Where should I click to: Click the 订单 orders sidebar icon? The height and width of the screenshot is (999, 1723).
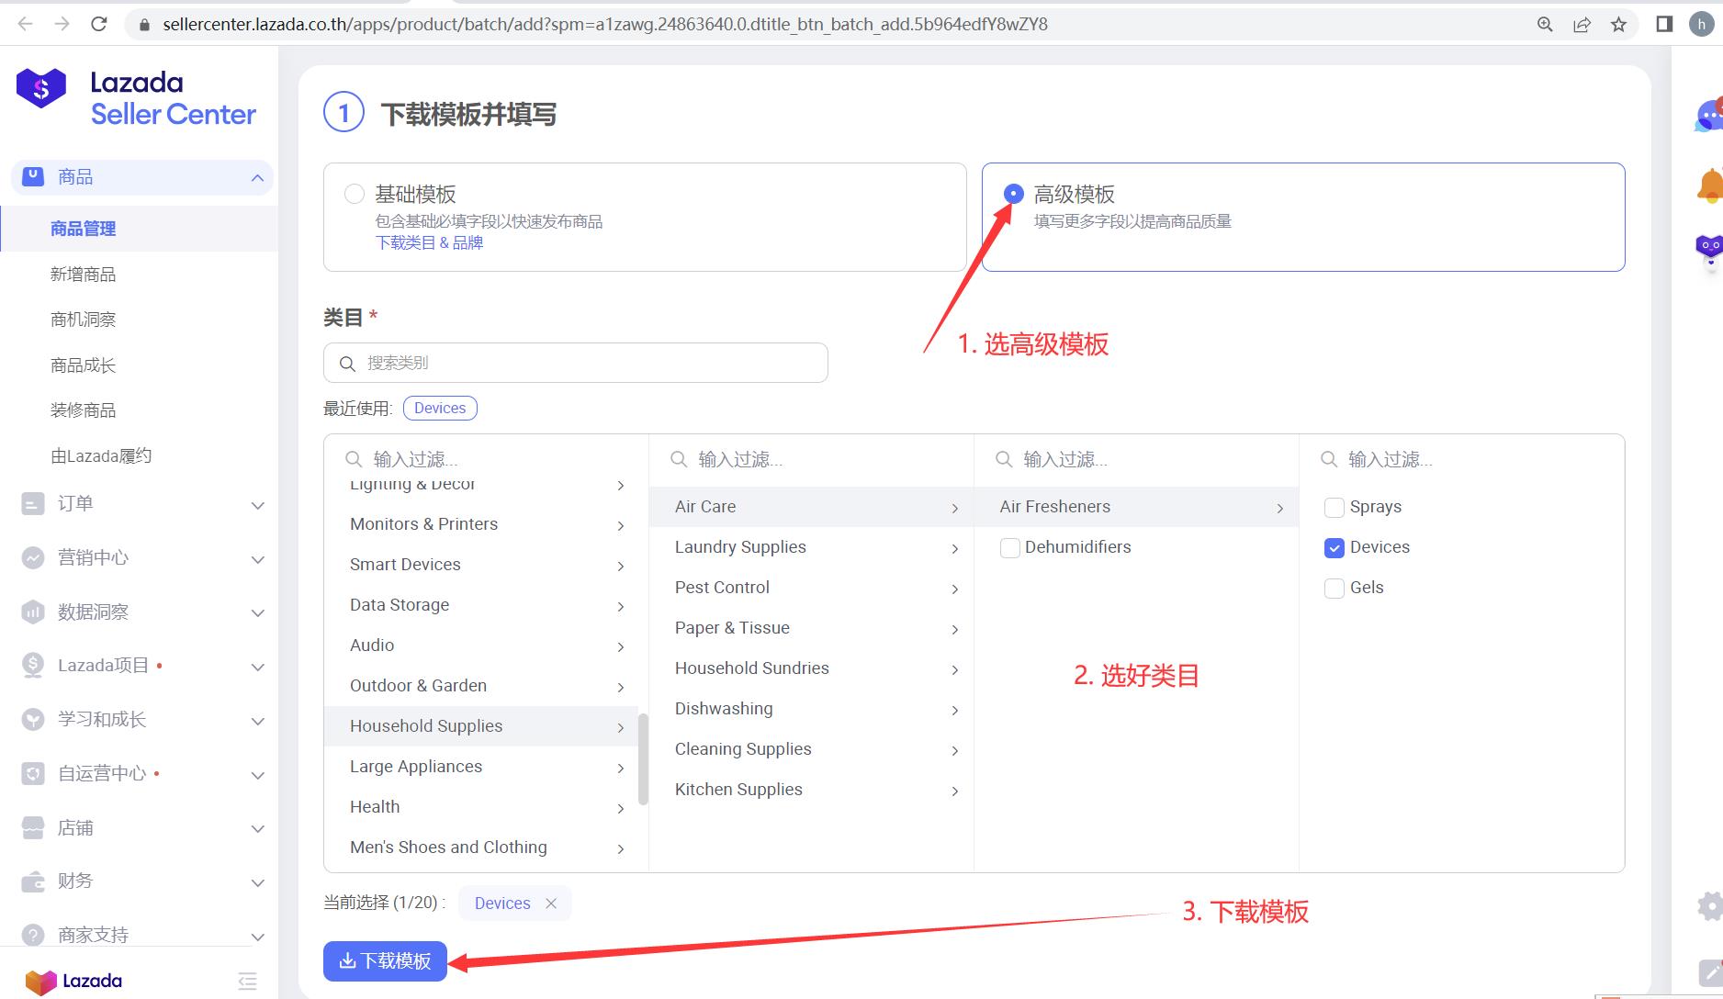[x=33, y=503]
